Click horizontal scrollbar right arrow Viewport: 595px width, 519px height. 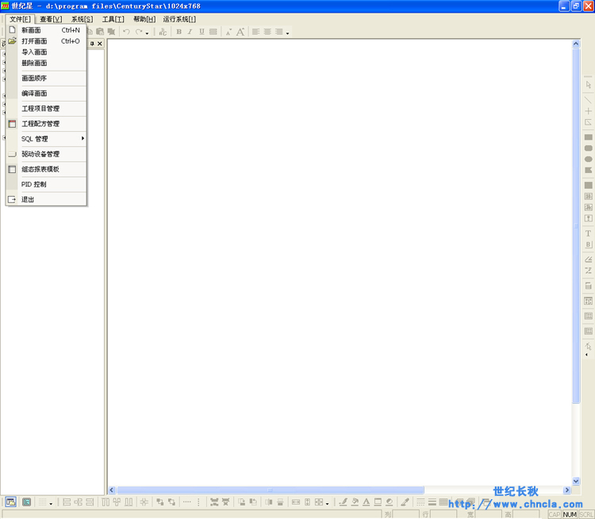click(567, 490)
